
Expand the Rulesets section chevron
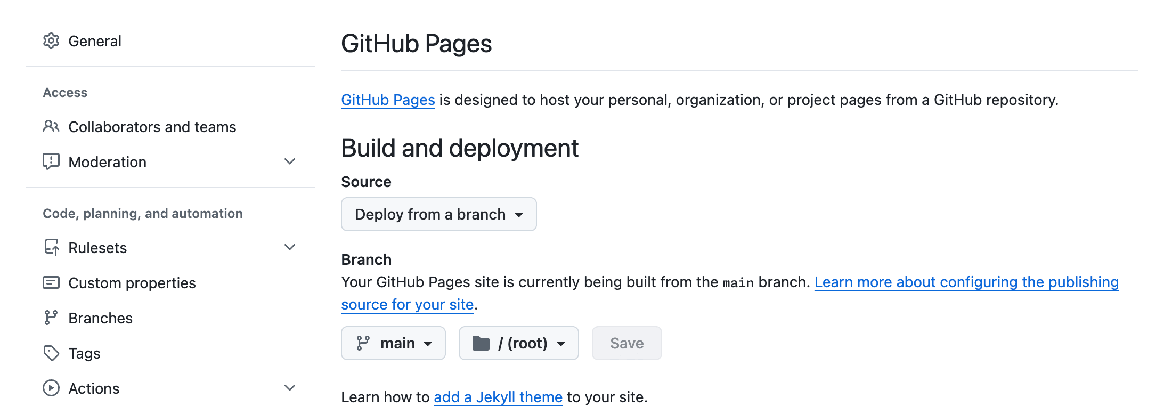[290, 247]
